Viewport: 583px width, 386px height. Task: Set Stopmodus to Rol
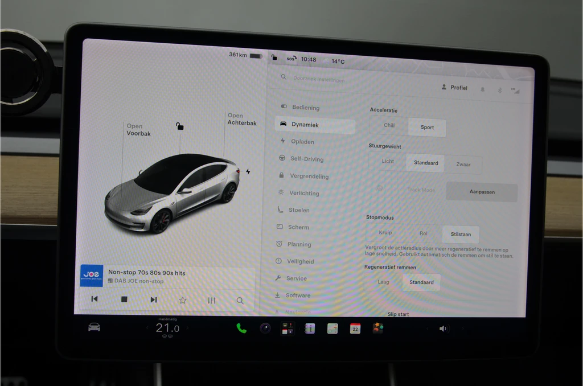424,233
